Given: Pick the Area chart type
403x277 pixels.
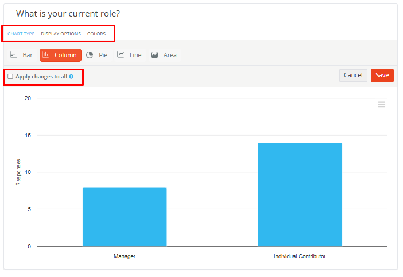Looking at the screenshot, I should coord(164,55).
